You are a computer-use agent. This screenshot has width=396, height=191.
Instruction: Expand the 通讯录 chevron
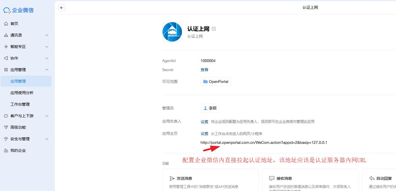click(47, 35)
